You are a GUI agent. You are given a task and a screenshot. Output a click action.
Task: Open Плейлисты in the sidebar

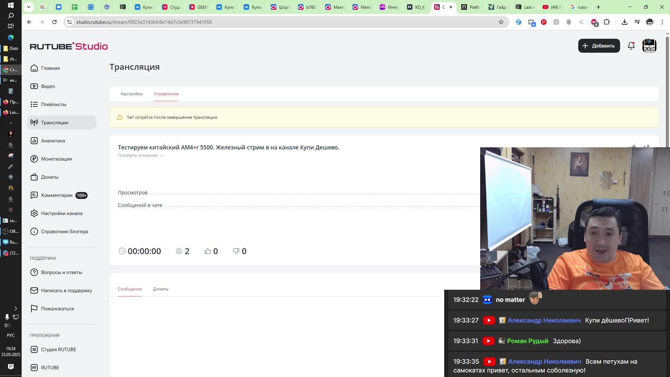(53, 104)
